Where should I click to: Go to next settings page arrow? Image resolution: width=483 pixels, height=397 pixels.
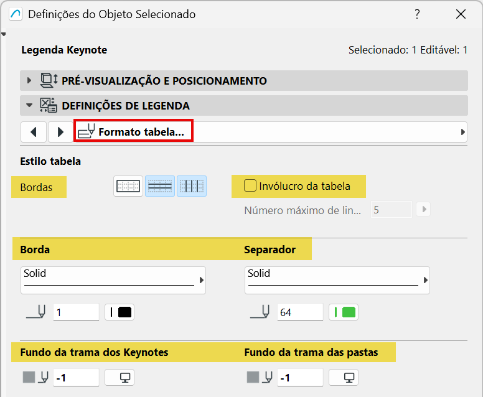point(60,132)
